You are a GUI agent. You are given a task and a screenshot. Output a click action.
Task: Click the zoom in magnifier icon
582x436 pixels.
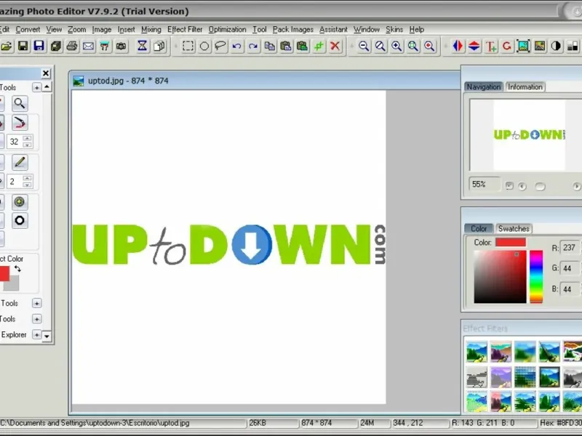click(x=396, y=47)
